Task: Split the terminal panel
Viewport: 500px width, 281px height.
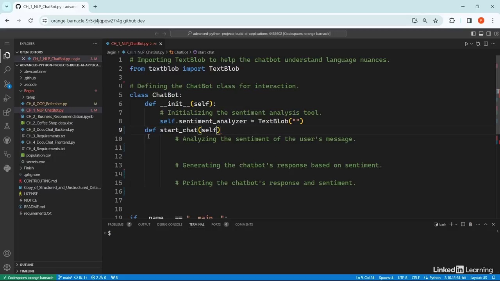Action: (x=463, y=224)
